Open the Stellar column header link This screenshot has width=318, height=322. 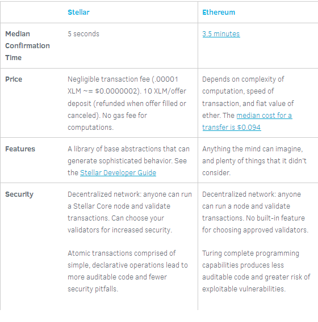(78, 12)
